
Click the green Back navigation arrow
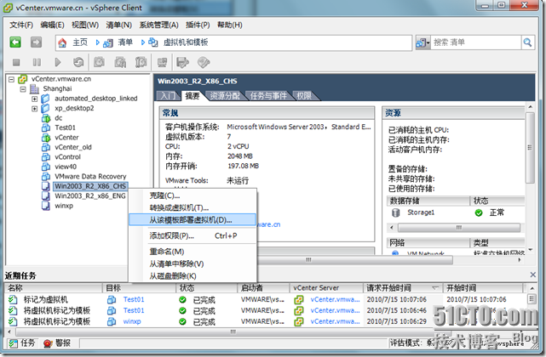click(x=15, y=42)
